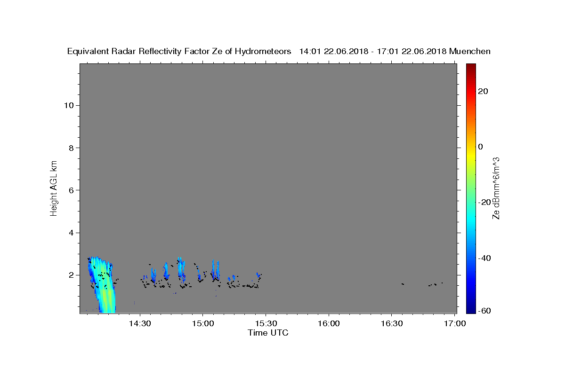Click the 'Ze dBmm^6/m^3' colorbar label
565x376 pixels.
(x=495, y=188)
